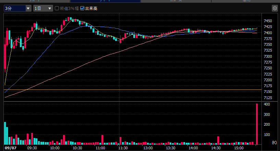Image resolution: width=280 pixels, height=151 pixels.
Task: Click the 出来高 label text
Action: 91,8
